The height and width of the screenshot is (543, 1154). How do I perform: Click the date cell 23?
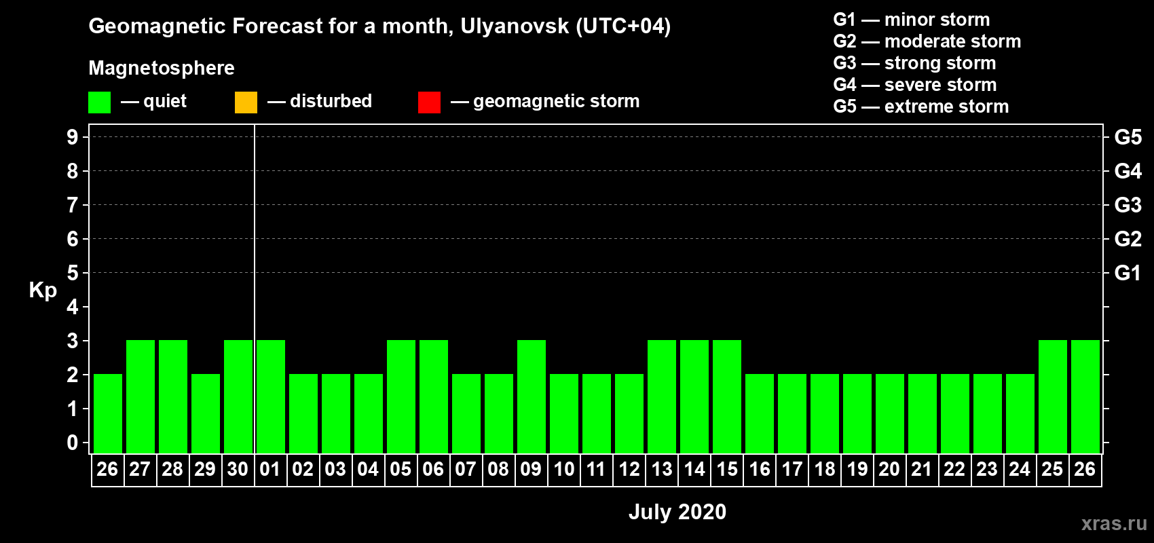coord(987,470)
